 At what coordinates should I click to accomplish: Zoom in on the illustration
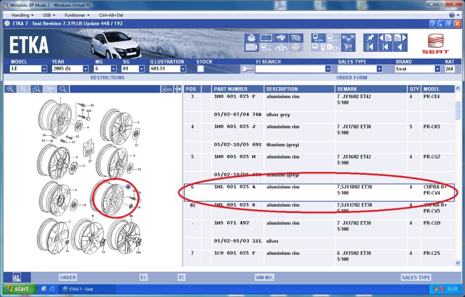[x=10, y=89]
